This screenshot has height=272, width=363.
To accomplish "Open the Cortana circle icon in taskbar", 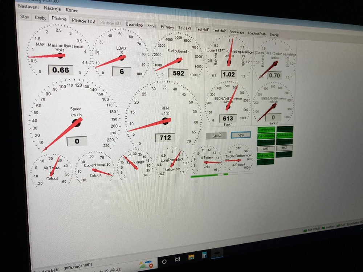I will click(x=164, y=261).
